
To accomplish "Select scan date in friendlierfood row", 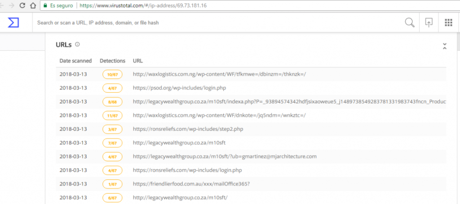I will click(x=73, y=184).
